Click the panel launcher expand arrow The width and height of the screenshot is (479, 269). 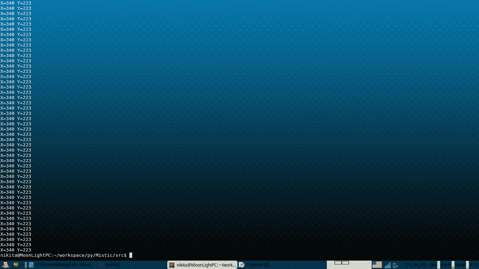click(x=22, y=265)
